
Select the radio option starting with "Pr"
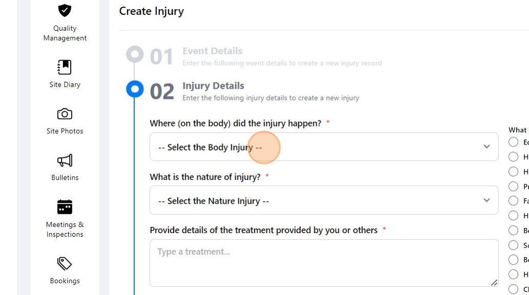513,186
